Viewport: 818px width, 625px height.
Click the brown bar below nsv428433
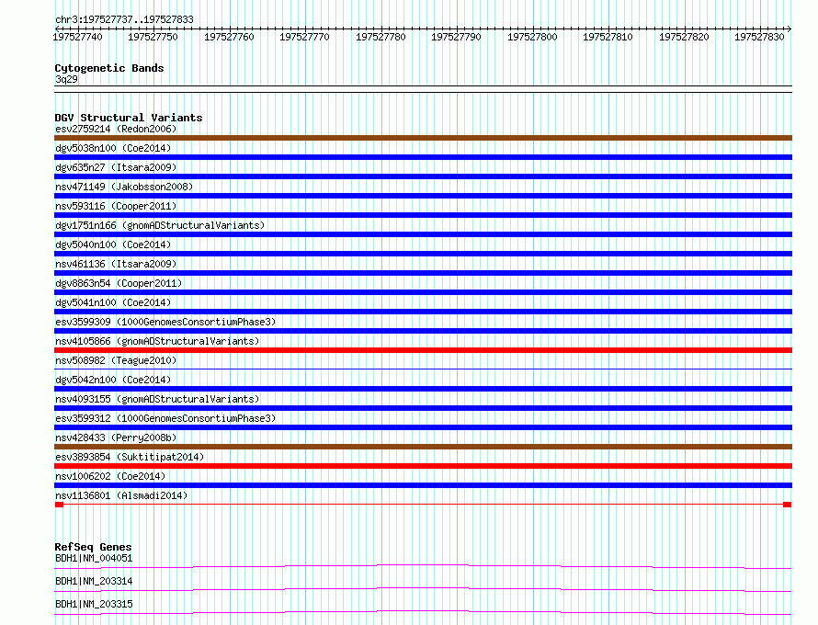(x=423, y=447)
